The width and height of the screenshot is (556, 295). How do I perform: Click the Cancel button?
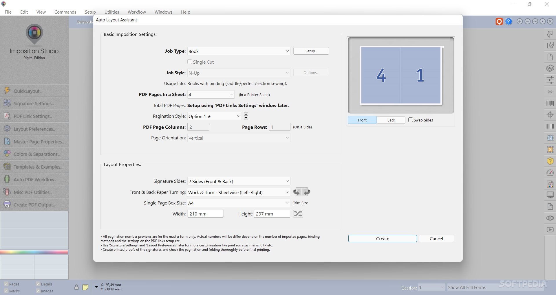click(x=436, y=239)
